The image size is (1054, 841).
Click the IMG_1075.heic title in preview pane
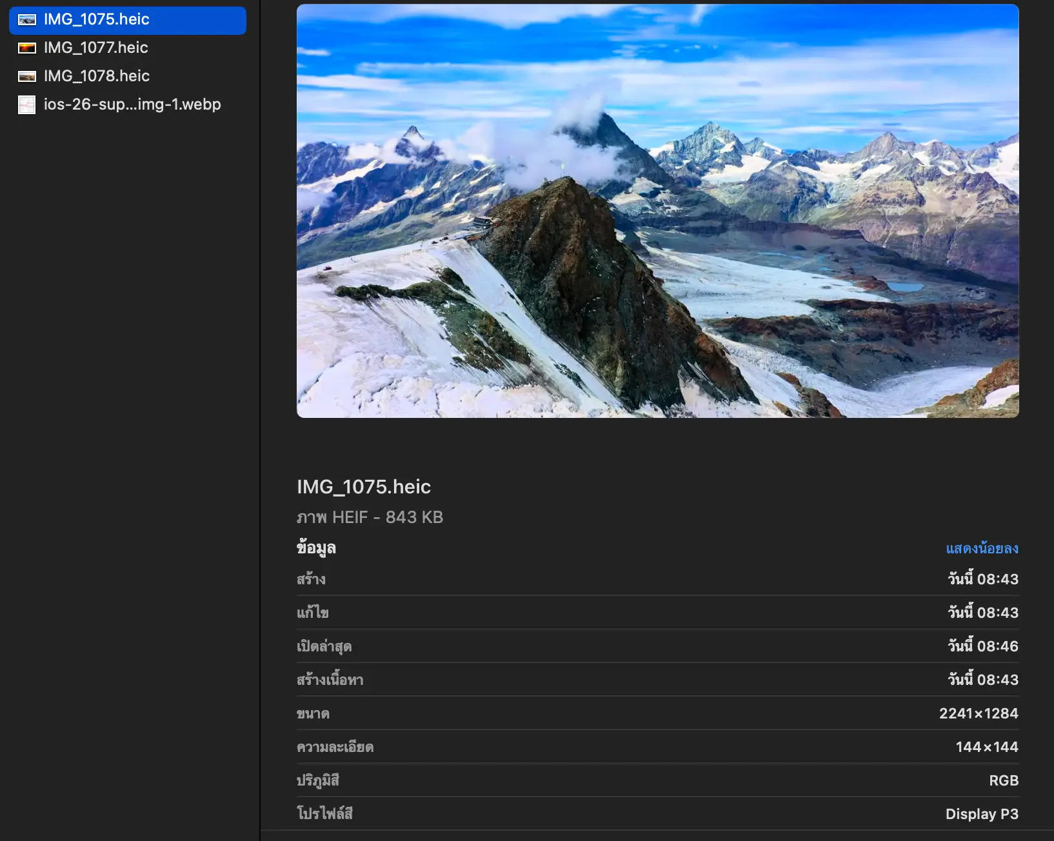(363, 487)
